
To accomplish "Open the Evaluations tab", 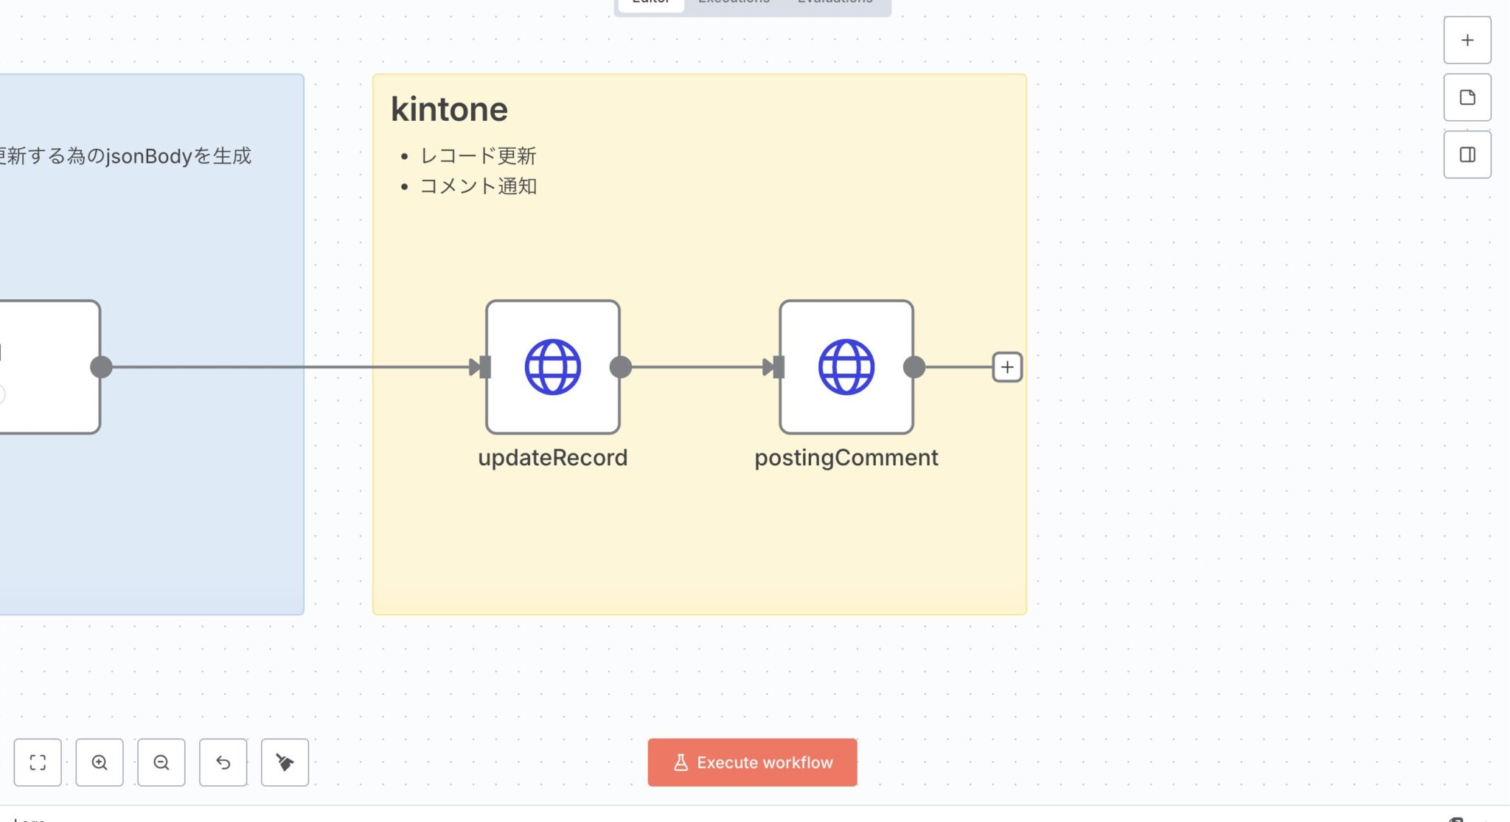I will click(x=835, y=3).
